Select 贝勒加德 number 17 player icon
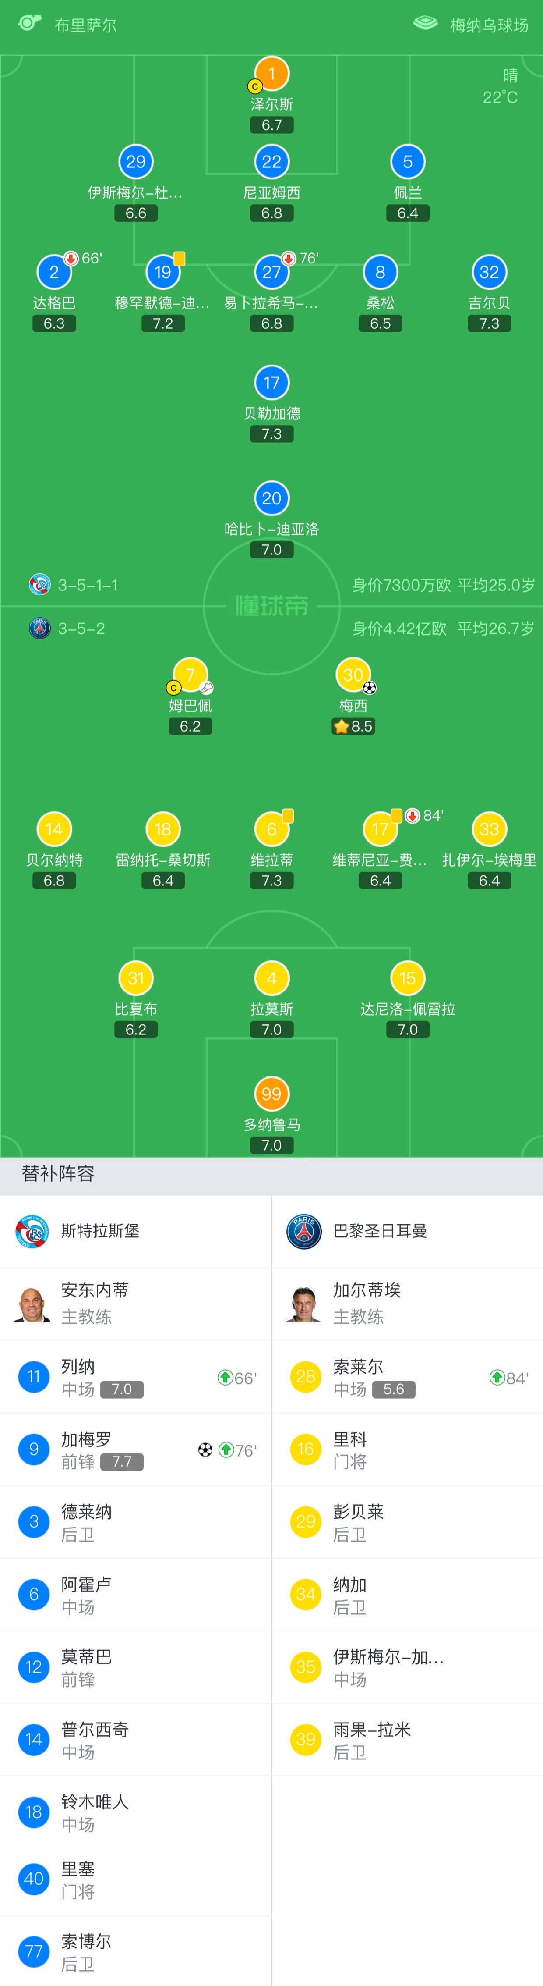Viewport: 543px width, 1986px height. (x=271, y=382)
